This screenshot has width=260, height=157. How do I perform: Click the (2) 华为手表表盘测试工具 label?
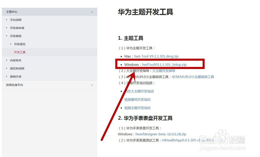tap(140, 140)
